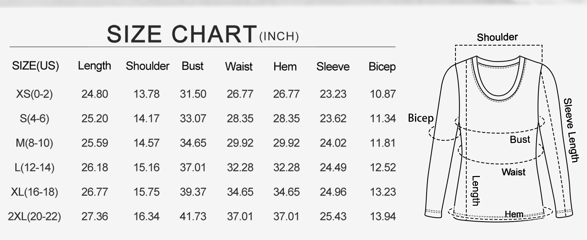Select the 2XL(20-22) size row label
Viewport: 587px width, 240px height.
34,217
